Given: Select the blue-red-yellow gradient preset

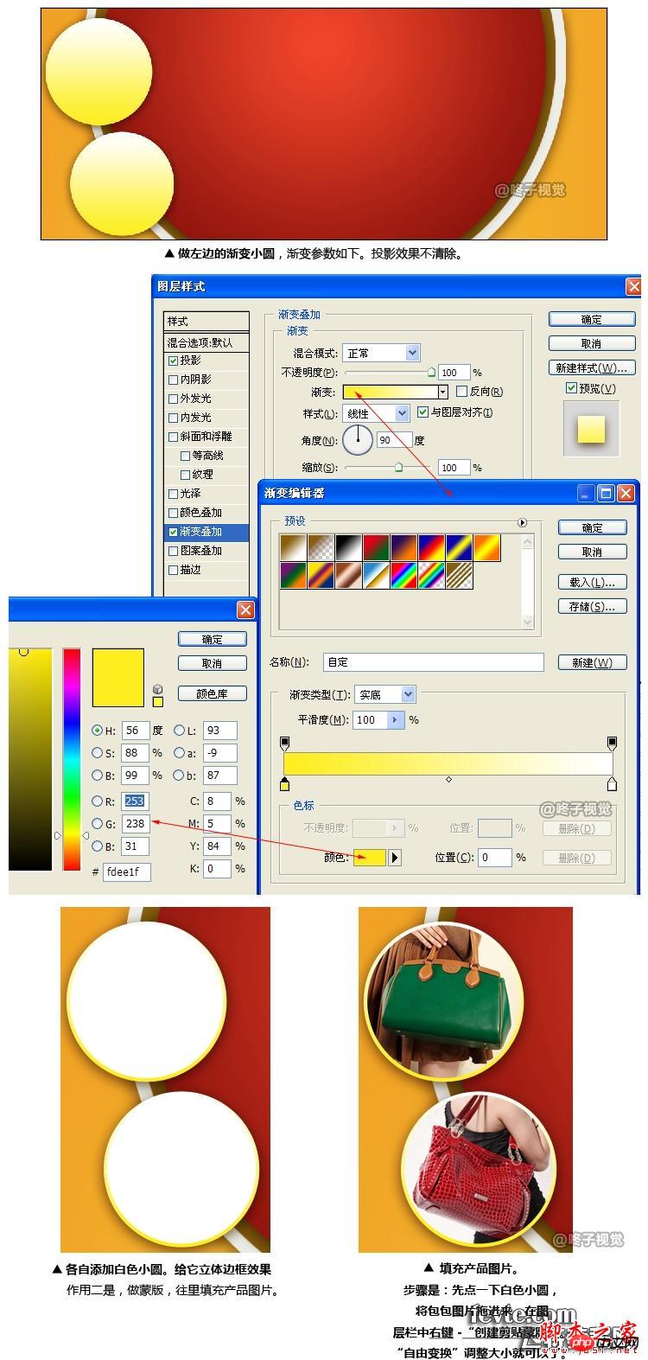Looking at the screenshot, I should click(432, 548).
